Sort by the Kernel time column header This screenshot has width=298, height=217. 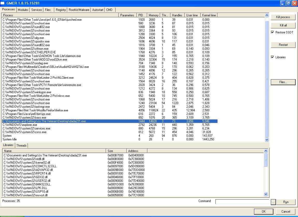[209, 15]
